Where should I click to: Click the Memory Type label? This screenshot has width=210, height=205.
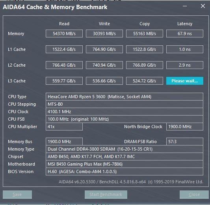[x=21, y=149]
